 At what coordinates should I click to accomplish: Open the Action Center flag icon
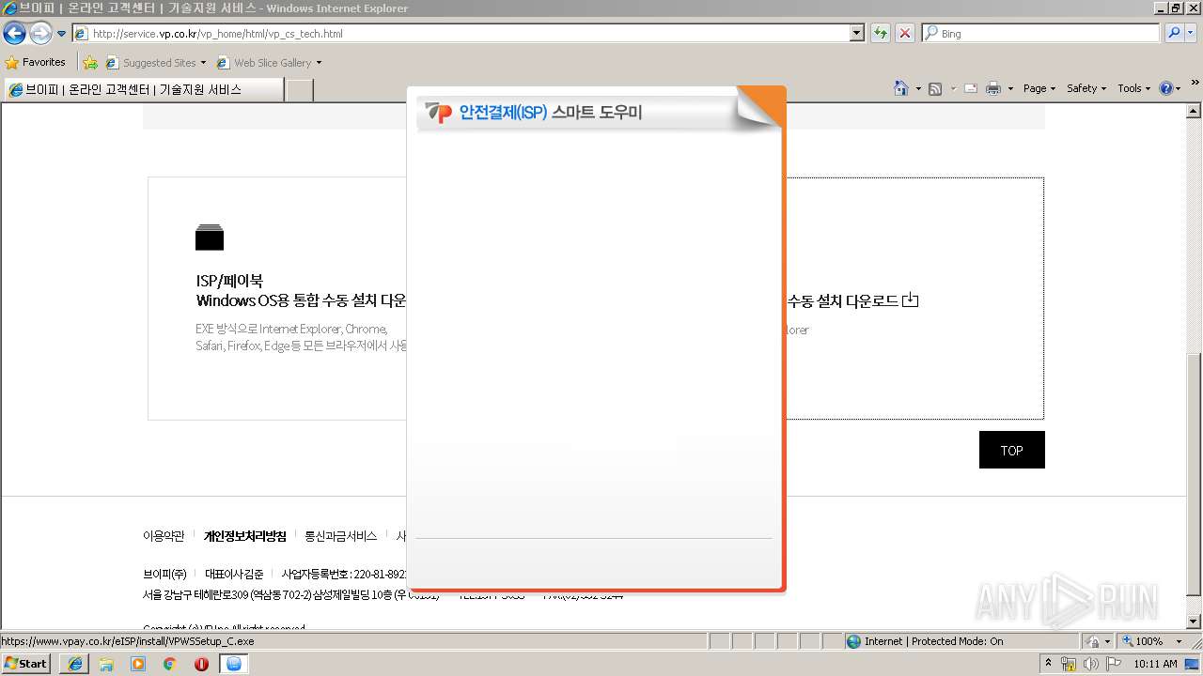(1112, 664)
